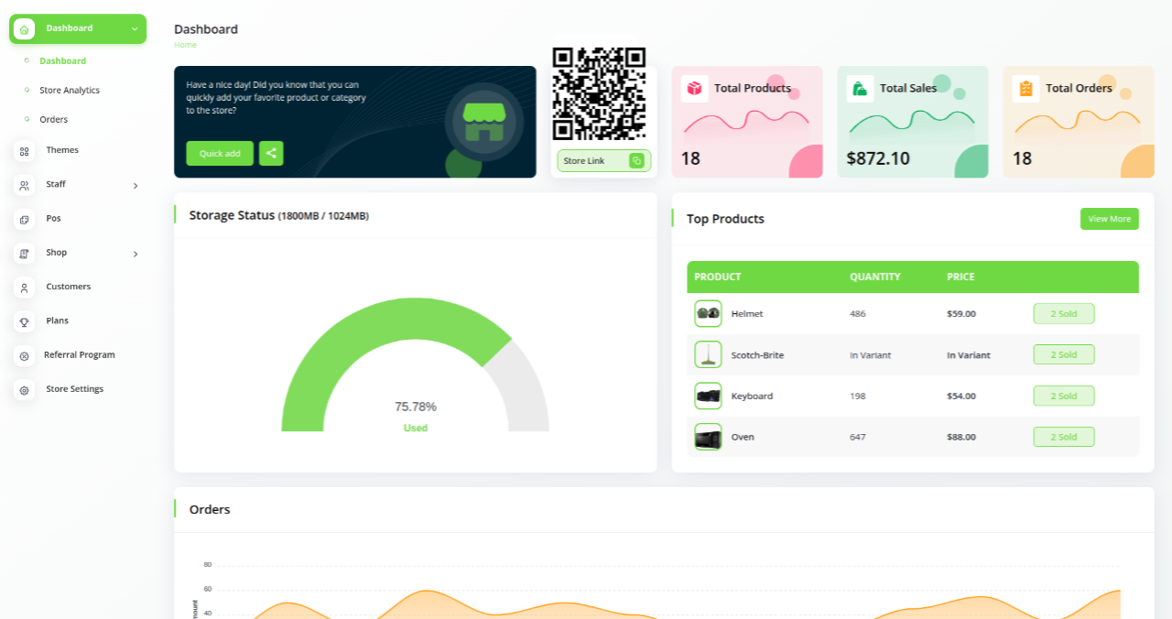1172x619 pixels.
Task: Click the 2 Sold badge for Scotch-Brite
Action: point(1064,354)
